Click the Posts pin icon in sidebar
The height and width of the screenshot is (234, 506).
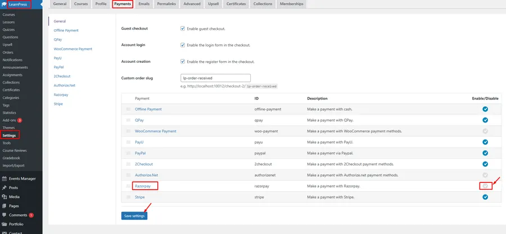click(x=5, y=187)
